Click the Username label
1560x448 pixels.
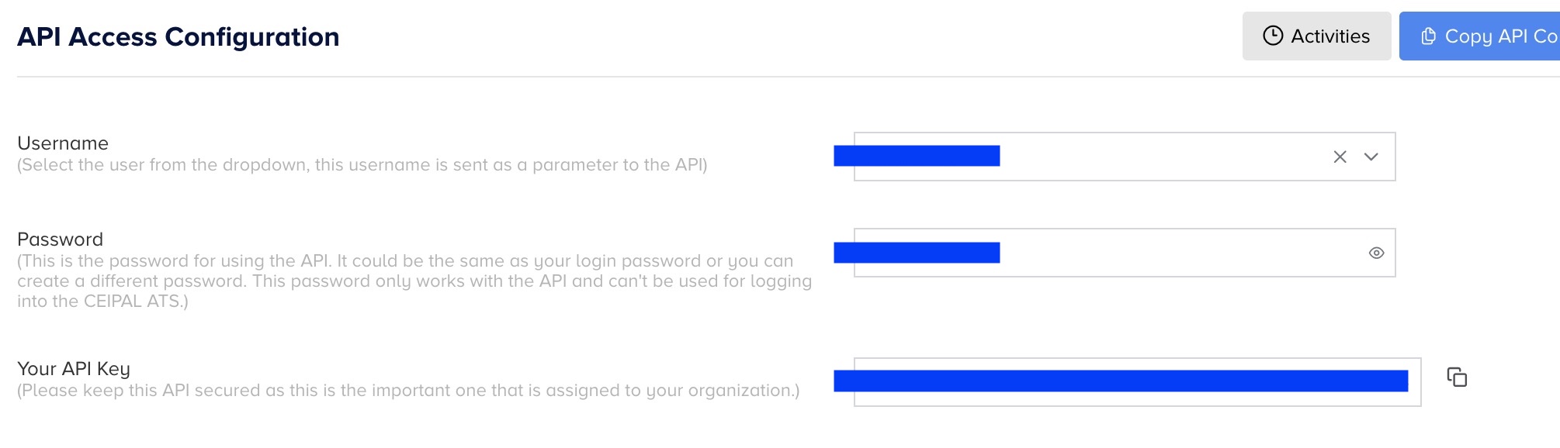coord(63,143)
